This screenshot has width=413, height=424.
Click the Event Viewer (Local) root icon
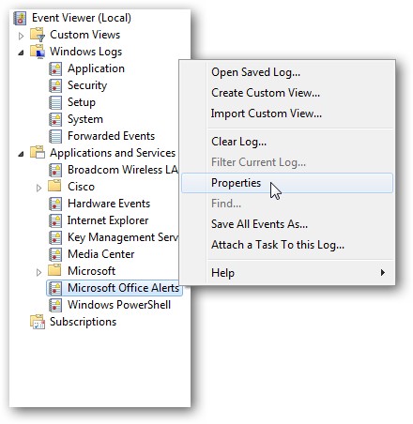click(20, 18)
